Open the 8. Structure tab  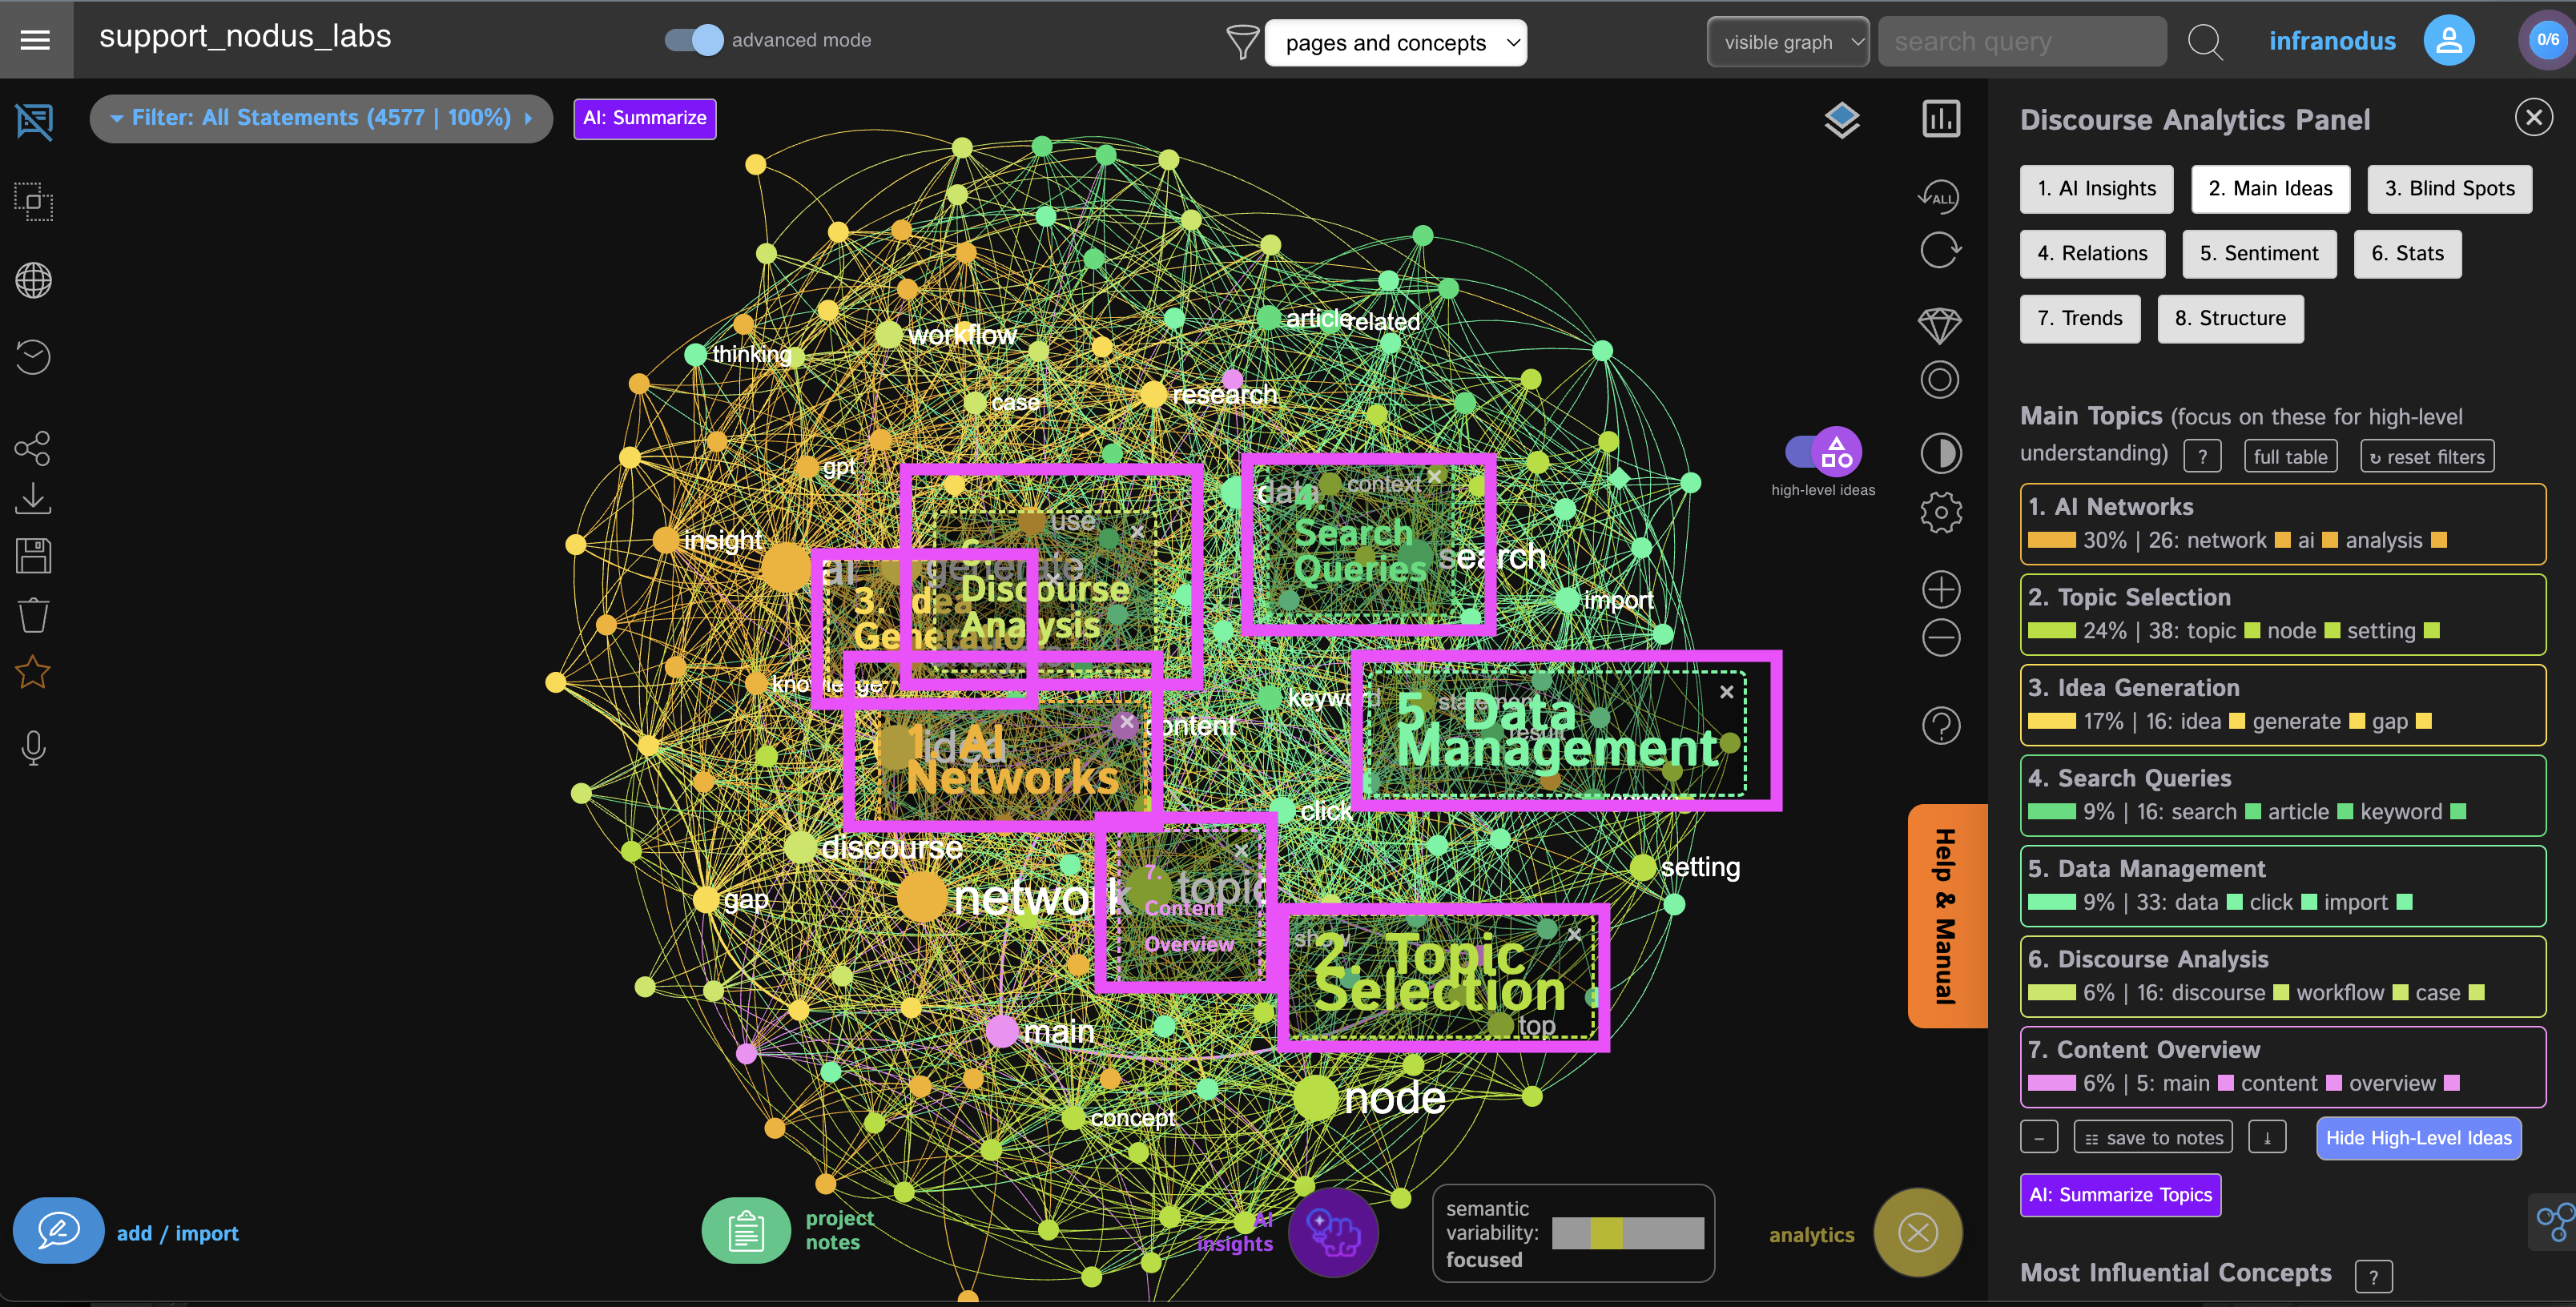coord(2230,319)
